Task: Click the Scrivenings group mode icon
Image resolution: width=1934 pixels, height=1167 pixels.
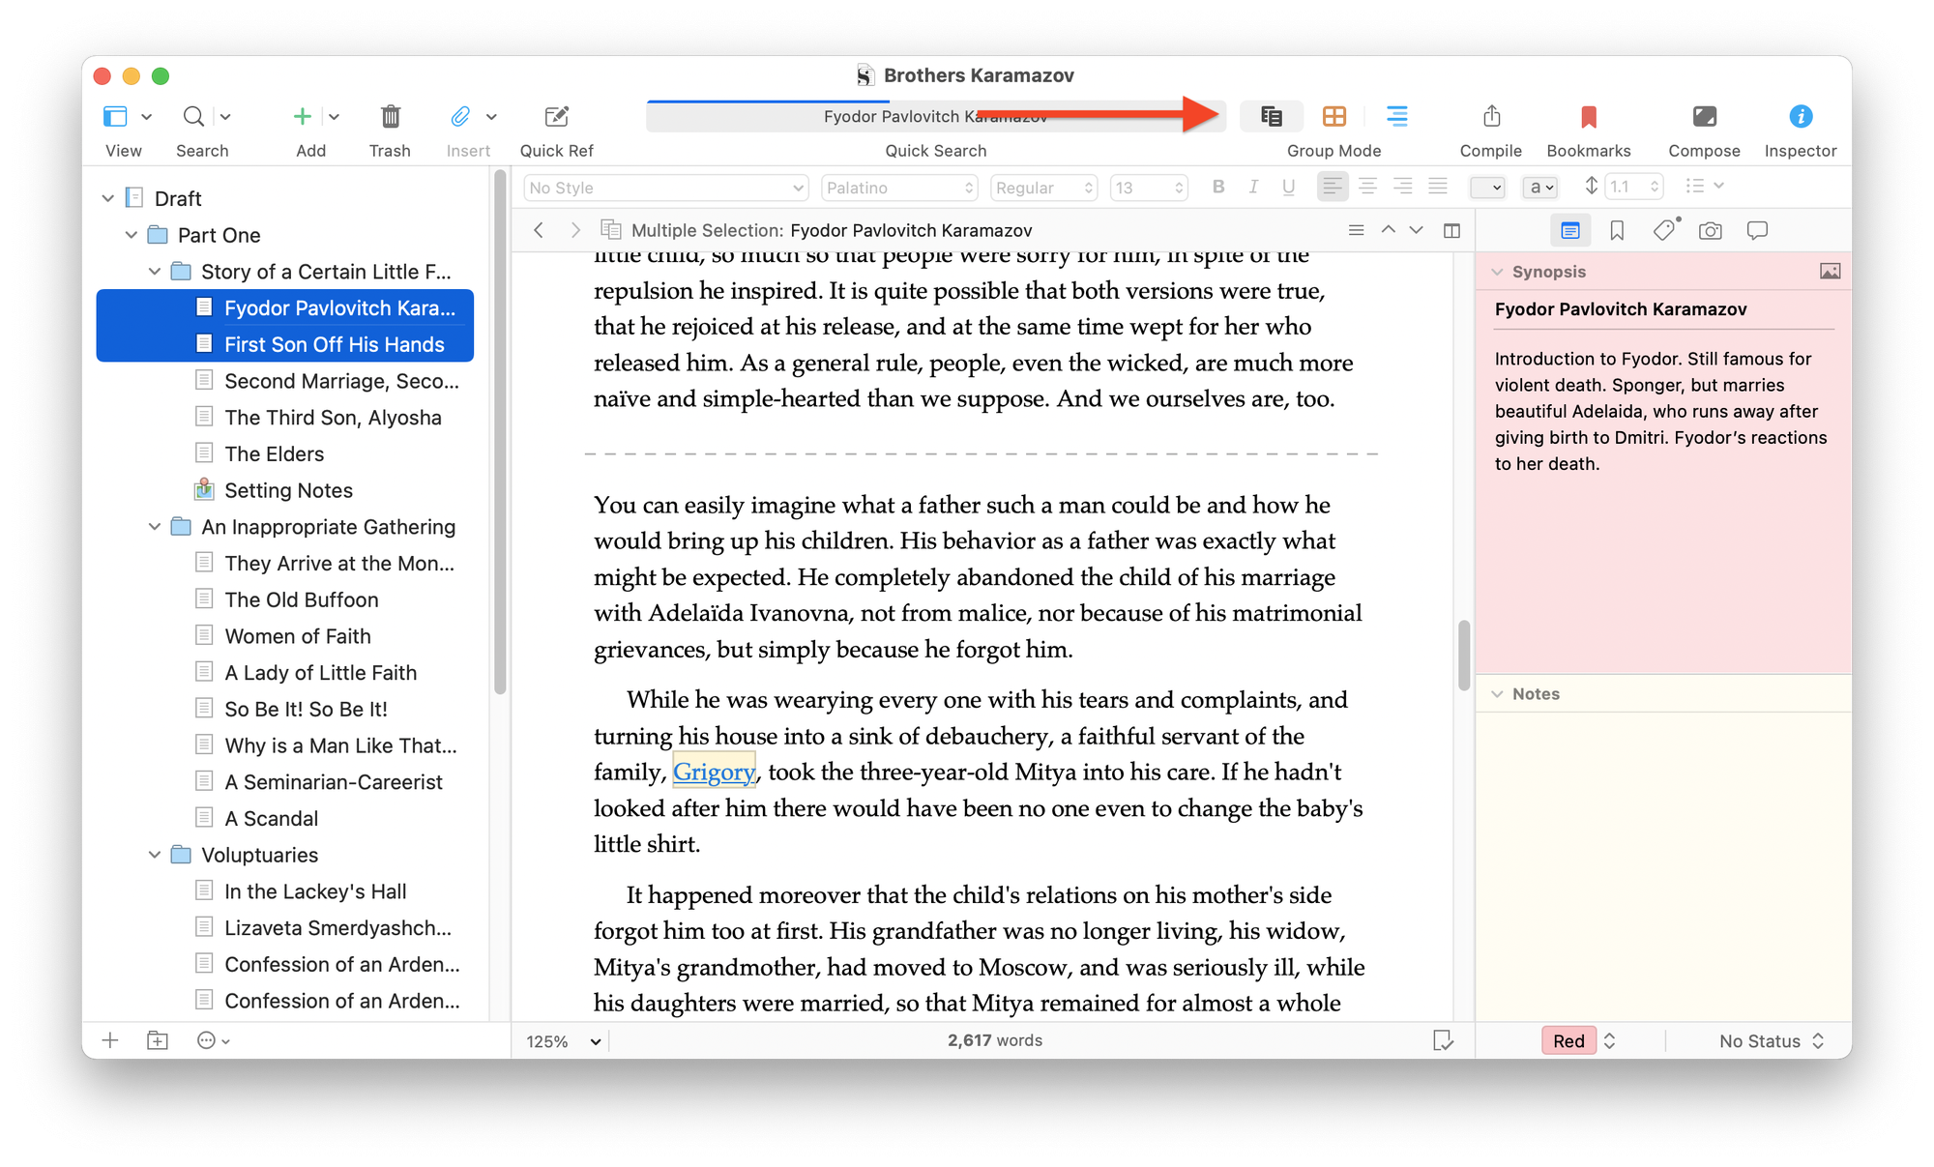Action: [1272, 117]
